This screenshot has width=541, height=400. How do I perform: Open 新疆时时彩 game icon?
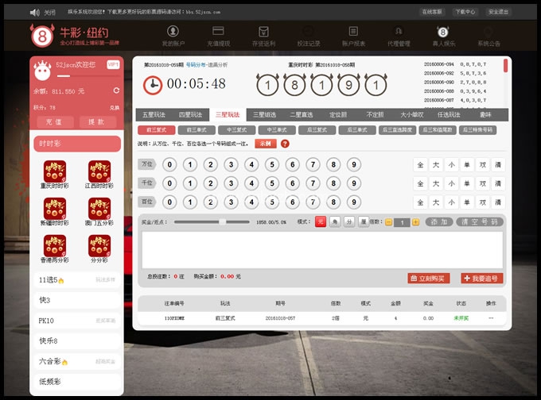55,209
